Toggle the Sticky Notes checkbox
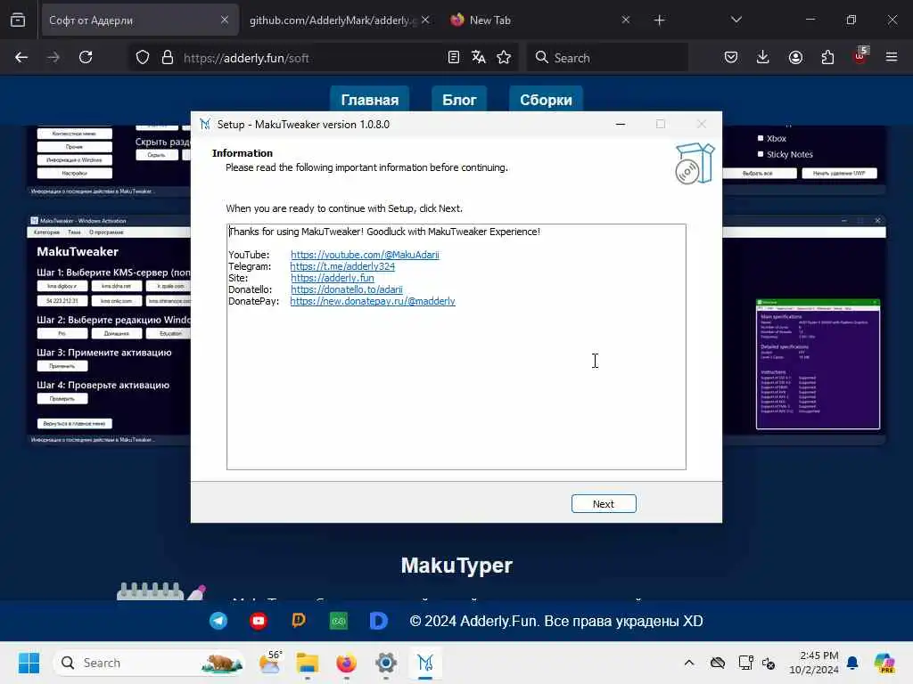Screen dimensions: 913x684 pyautogui.click(x=761, y=154)
